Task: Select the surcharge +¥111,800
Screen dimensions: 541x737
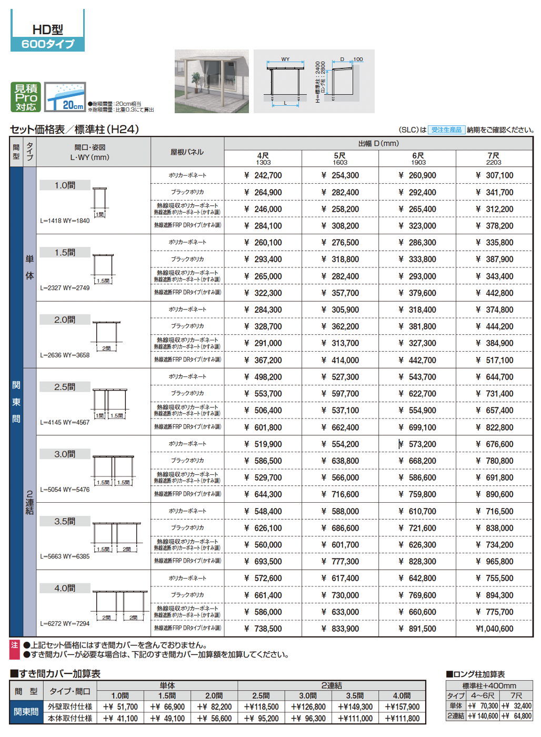Action: (402, 719)
